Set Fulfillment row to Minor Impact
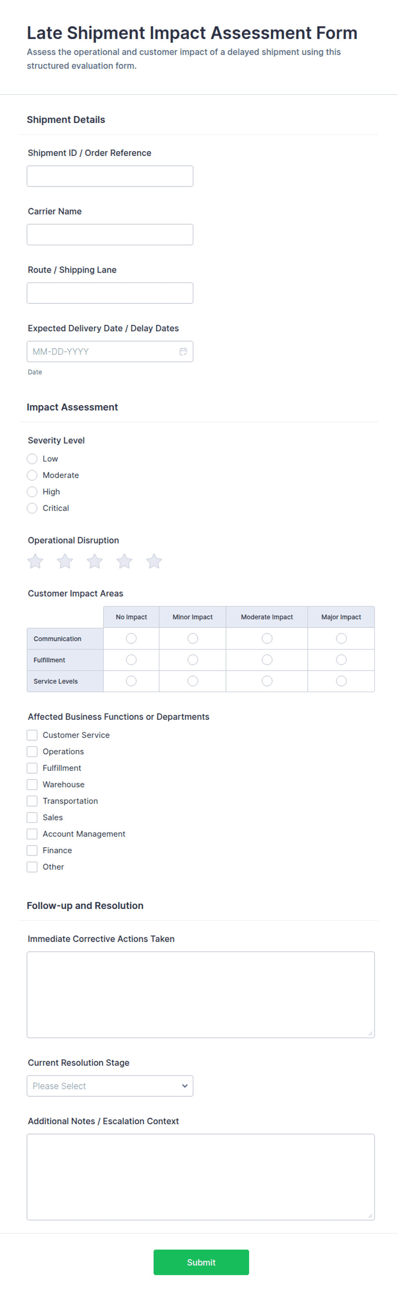The width and height of the screenshot is (398, 1296). click(193, 660)
